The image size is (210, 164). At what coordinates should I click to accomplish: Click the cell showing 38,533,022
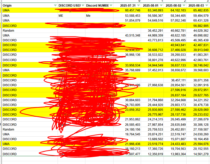[x=152, y=55]
